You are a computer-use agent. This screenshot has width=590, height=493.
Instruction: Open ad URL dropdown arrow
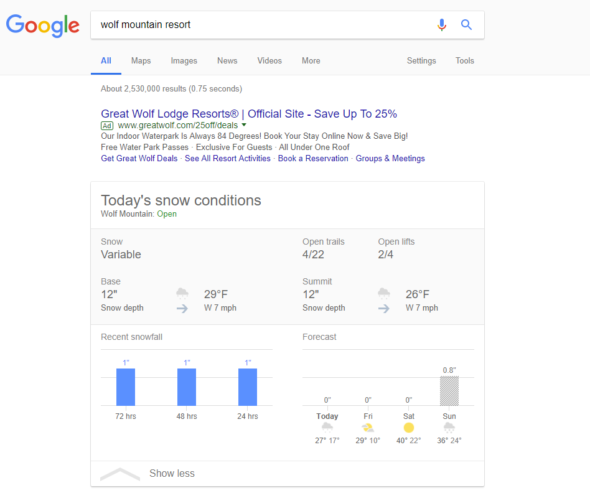pyautogui.click(x=244, y=125)
